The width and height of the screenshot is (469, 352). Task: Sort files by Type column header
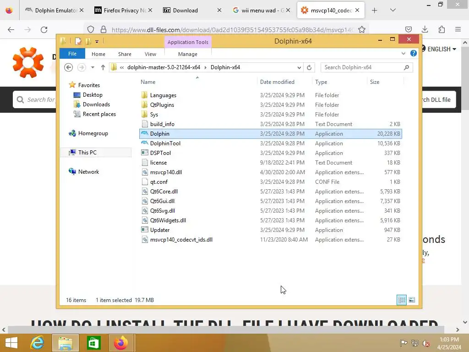coord(321,82)
